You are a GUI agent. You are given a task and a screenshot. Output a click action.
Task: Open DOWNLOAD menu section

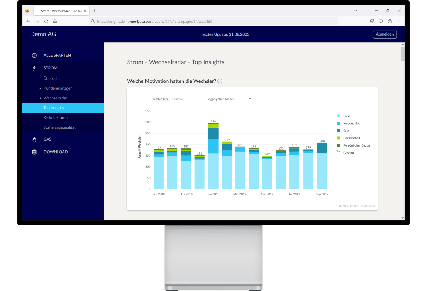pyautogui.click(x=56, y=152)
